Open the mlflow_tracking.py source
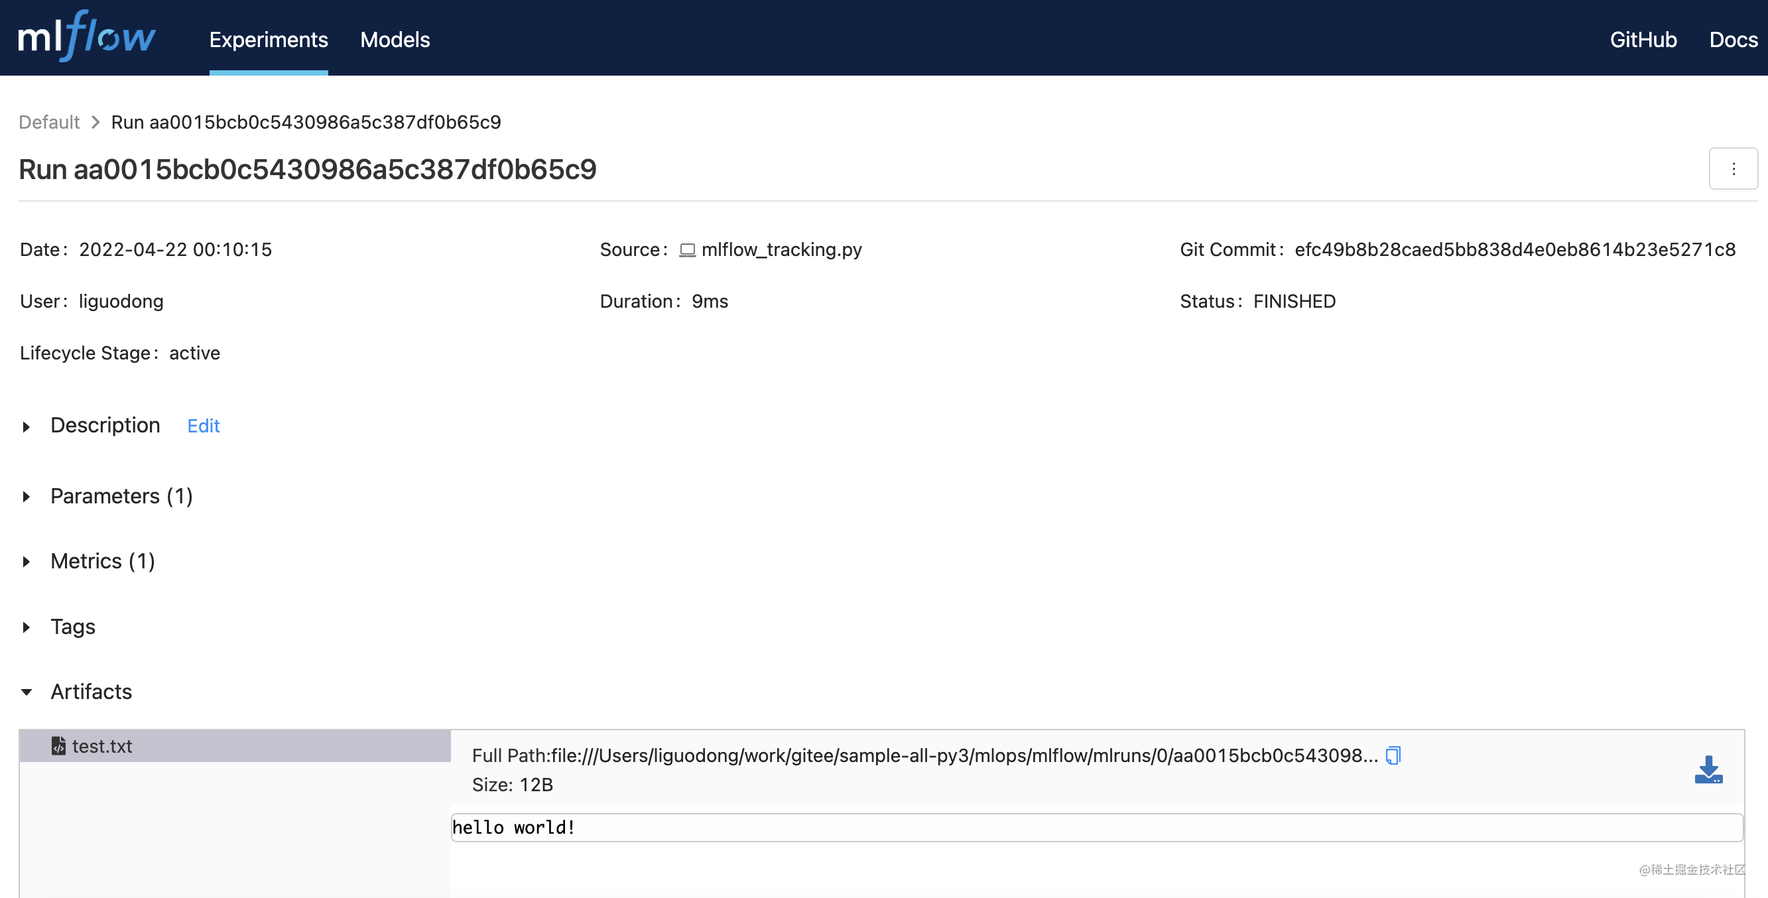The image size is (1768, 898). (x=782, y=249)
